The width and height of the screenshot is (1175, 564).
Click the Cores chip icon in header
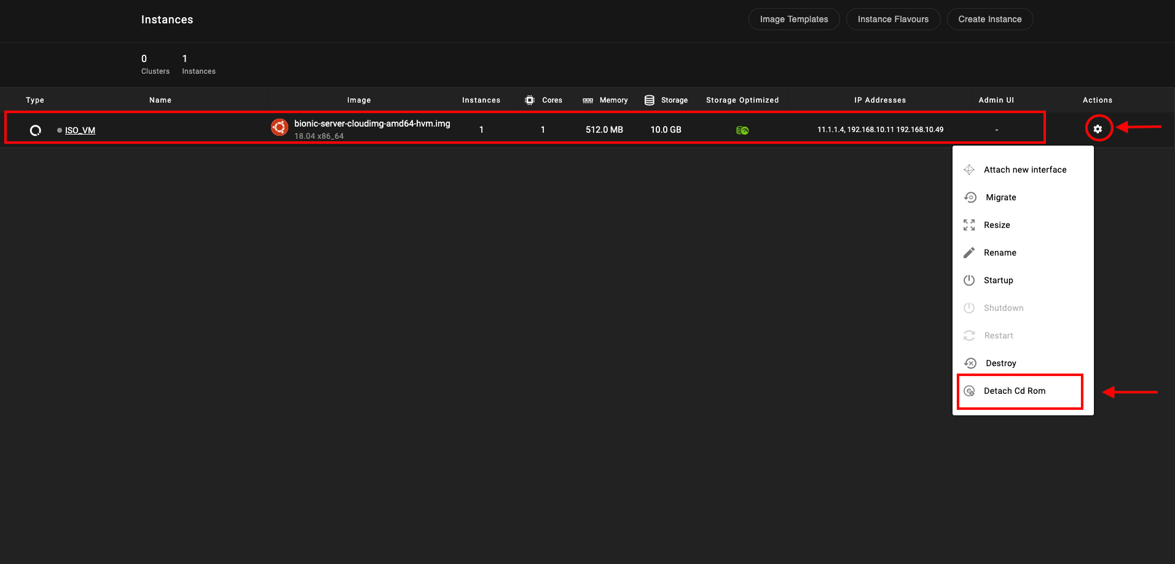coord(530,100)
